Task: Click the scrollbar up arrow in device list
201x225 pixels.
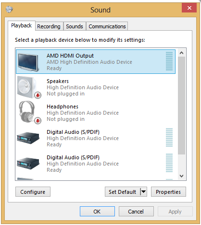Action: (x=181, y=53)
